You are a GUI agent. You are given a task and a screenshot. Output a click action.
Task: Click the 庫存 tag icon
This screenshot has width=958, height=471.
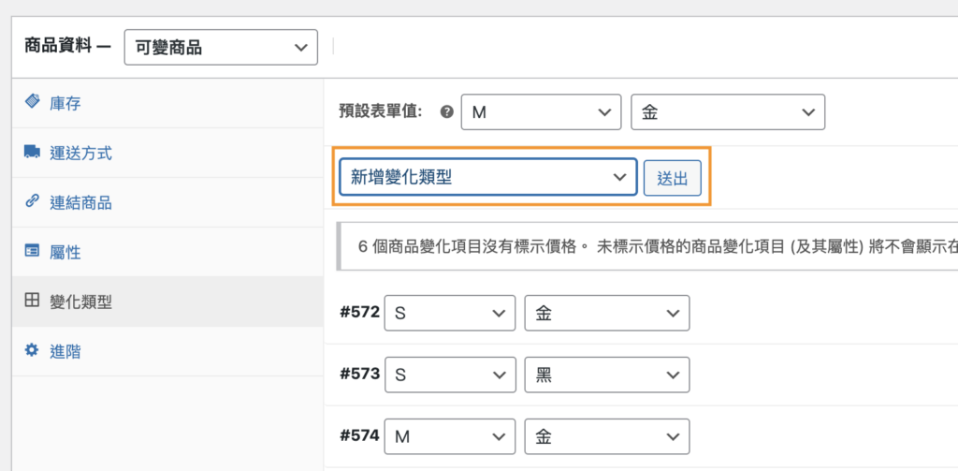(x=32, y=101)
